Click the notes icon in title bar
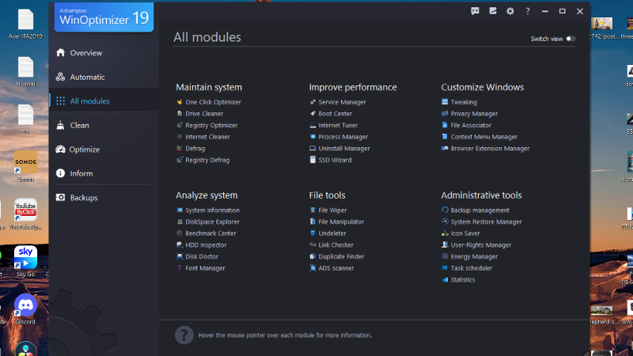Image resolution: width=633 pixels, height=356 pixels. coord(493,11)
